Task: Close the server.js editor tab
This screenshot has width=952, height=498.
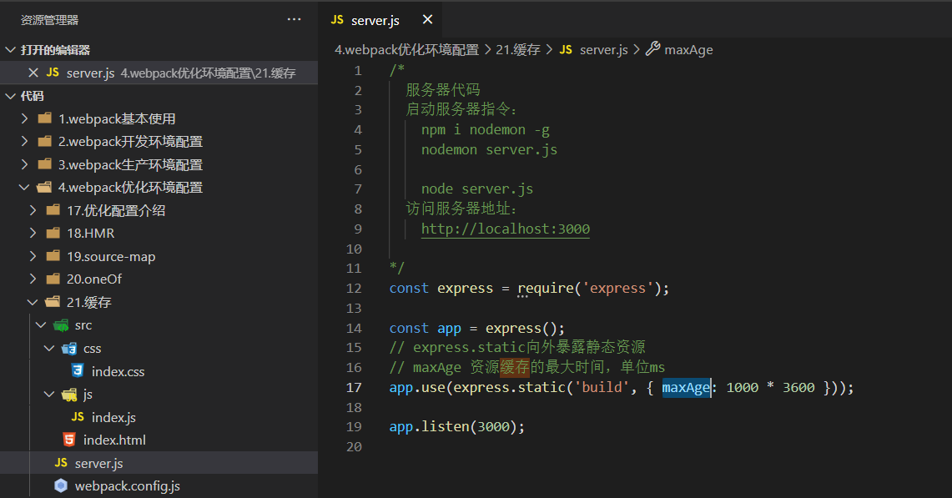Action: click(427, 19)
